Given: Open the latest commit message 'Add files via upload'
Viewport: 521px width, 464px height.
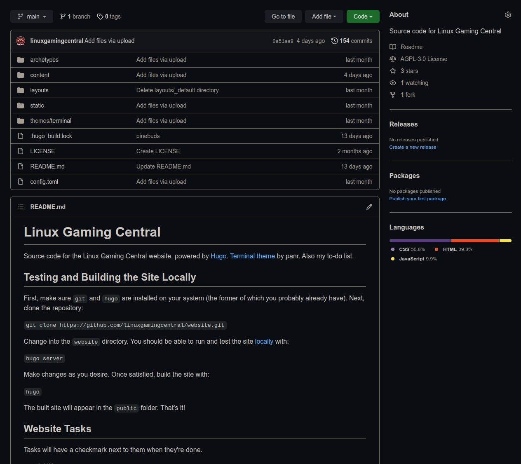Looking at the screenshot, I should 109,41.
